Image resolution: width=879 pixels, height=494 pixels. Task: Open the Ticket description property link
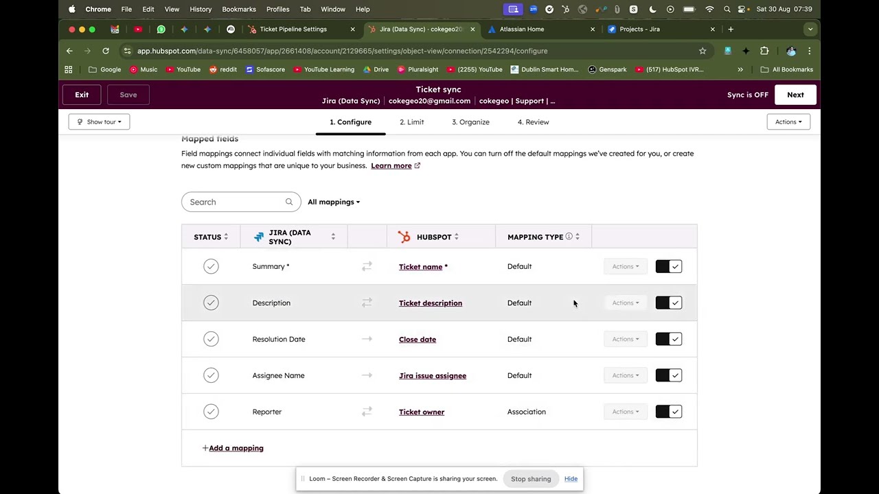(431, 303)
